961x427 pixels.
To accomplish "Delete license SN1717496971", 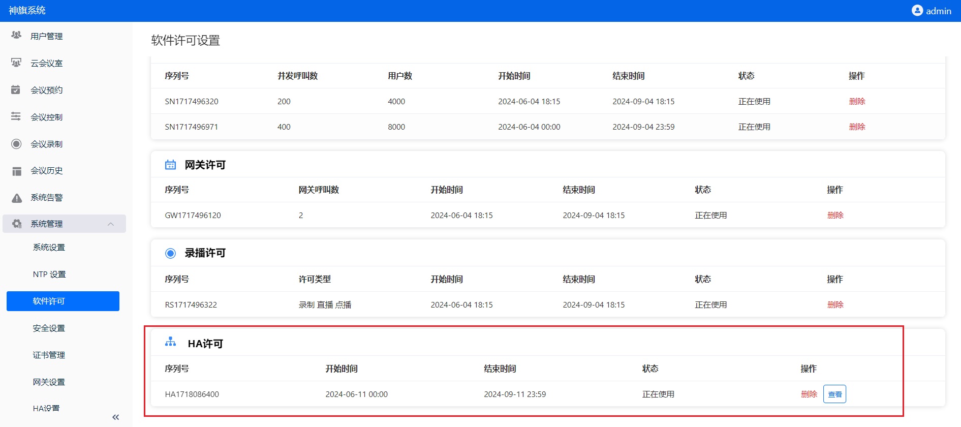I will [857, 127].
